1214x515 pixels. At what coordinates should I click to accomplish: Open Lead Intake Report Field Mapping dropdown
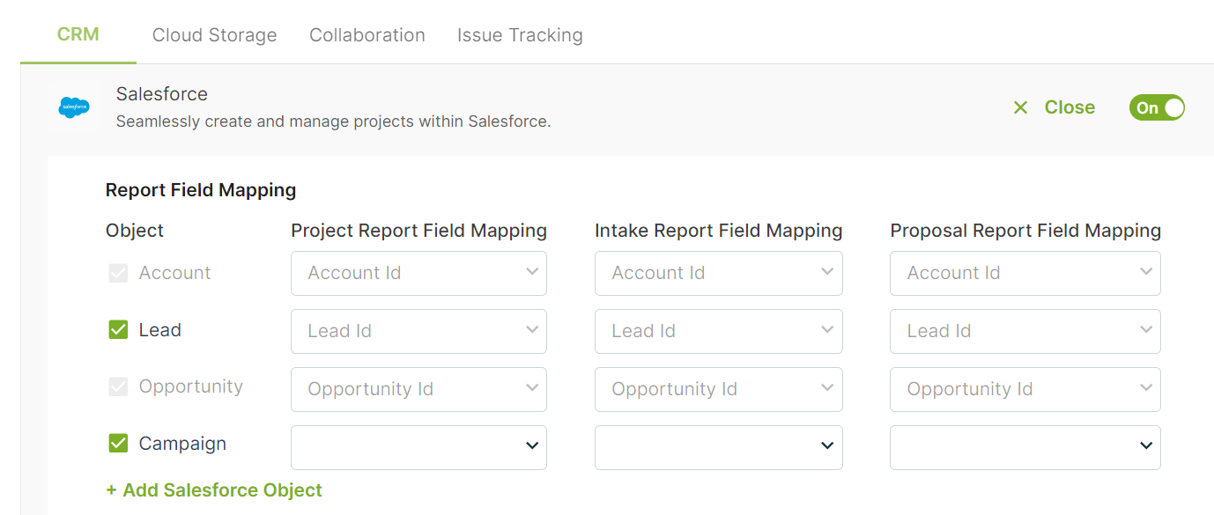(x=719, y=331)
